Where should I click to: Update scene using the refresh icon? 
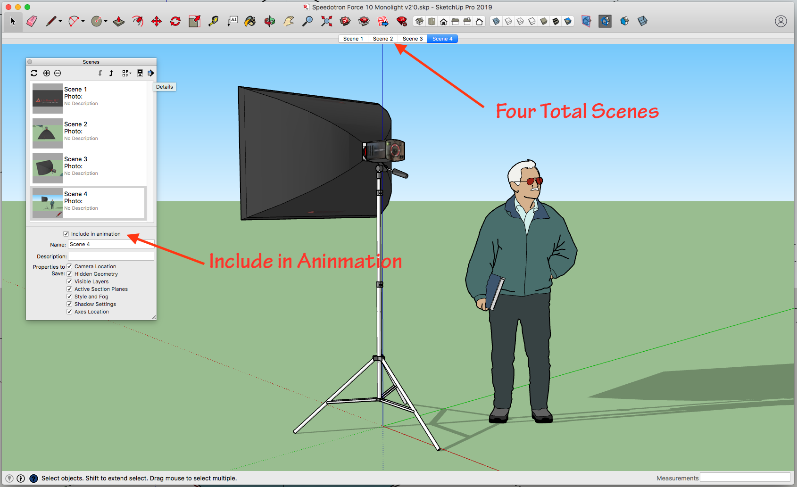pyautogui.click(x=34, y=73)
